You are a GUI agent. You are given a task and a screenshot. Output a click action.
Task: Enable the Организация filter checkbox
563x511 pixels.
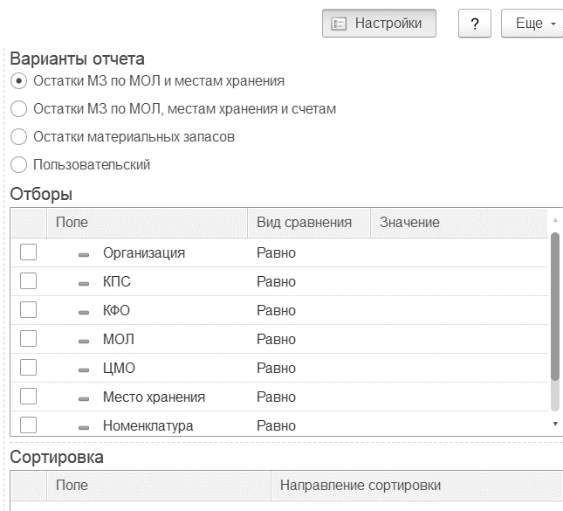pyautogui.click(x=28, y=252)
